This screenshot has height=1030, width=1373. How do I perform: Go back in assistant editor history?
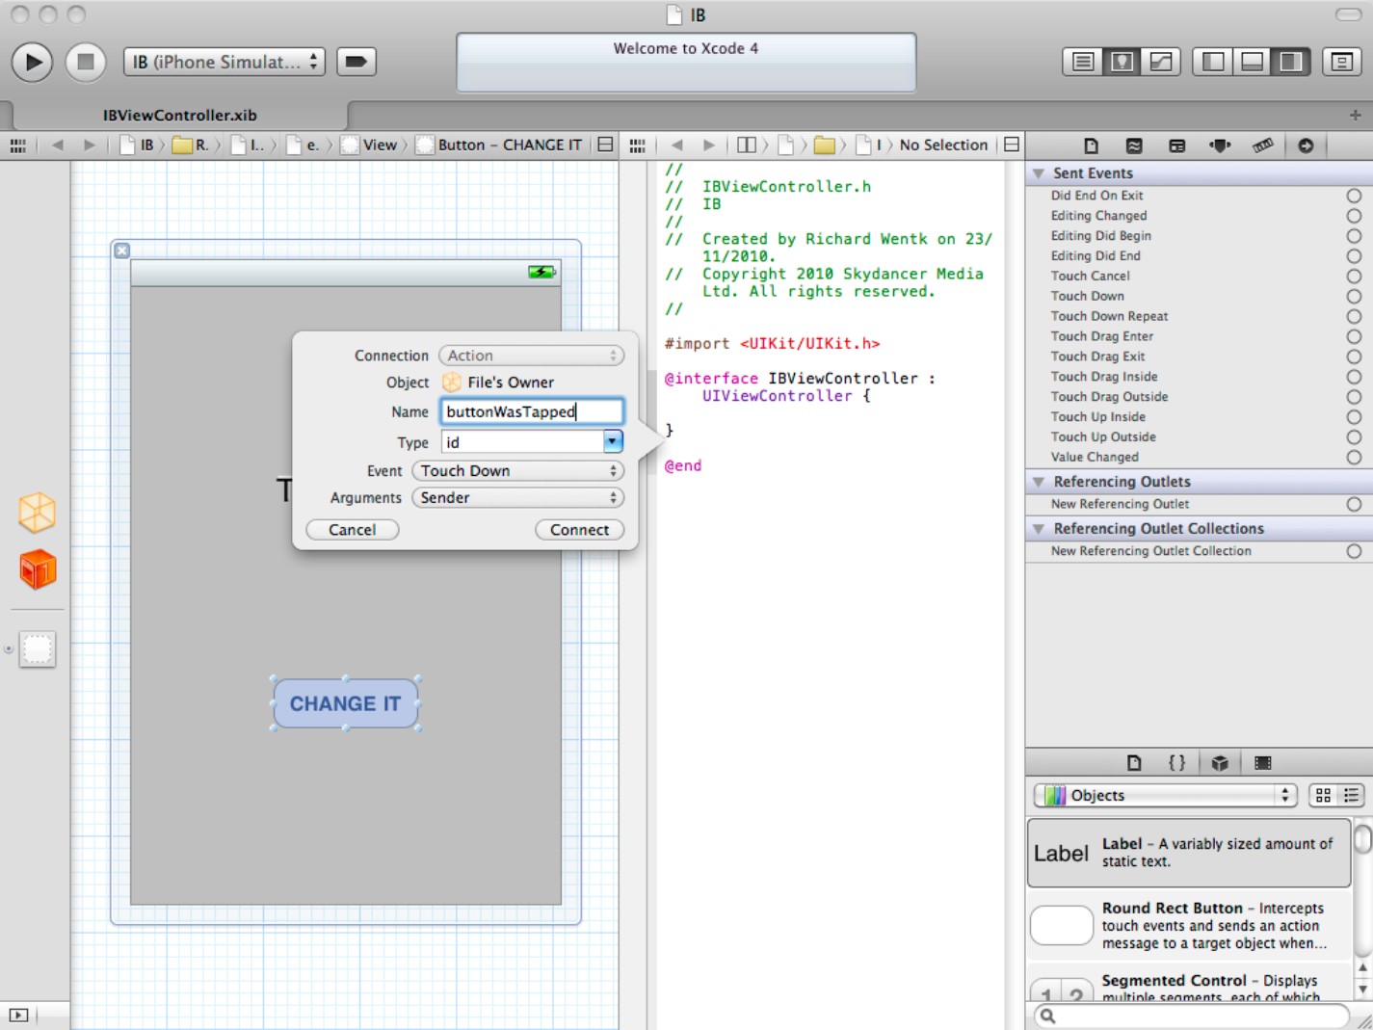point(676,145)
